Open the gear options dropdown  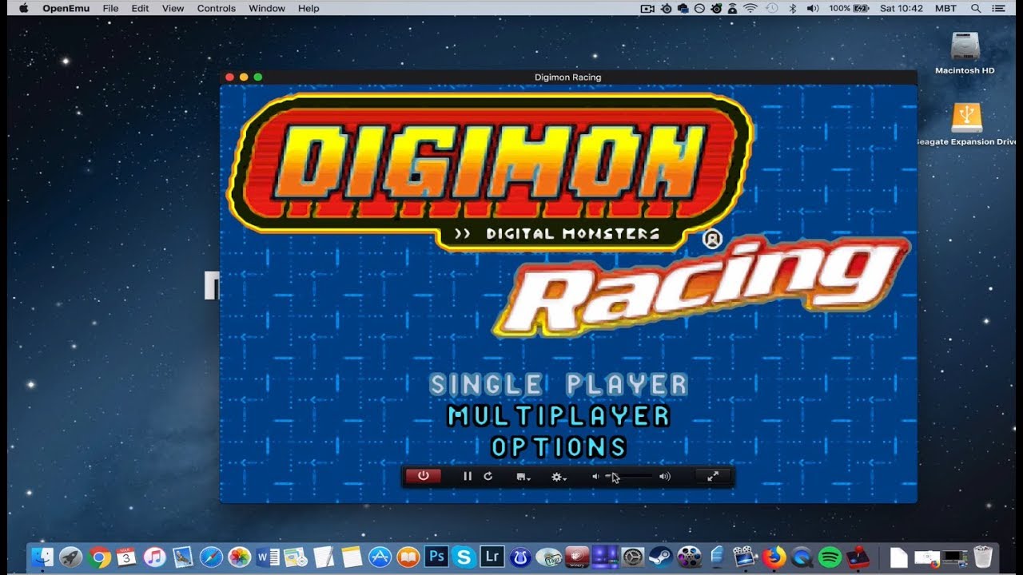click(x=559, y=477)
